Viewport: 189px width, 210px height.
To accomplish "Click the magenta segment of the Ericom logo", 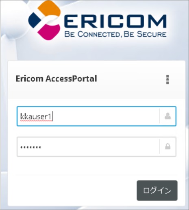I will 50,33.
